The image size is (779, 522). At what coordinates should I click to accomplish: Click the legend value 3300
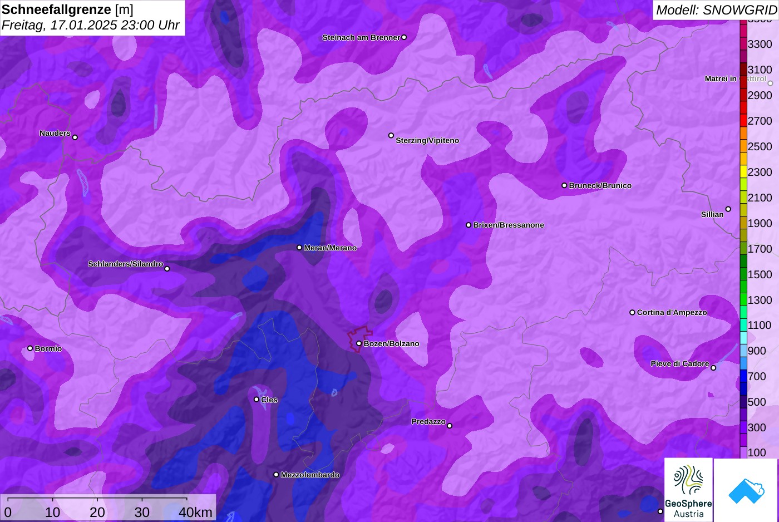tap(760, 44)
